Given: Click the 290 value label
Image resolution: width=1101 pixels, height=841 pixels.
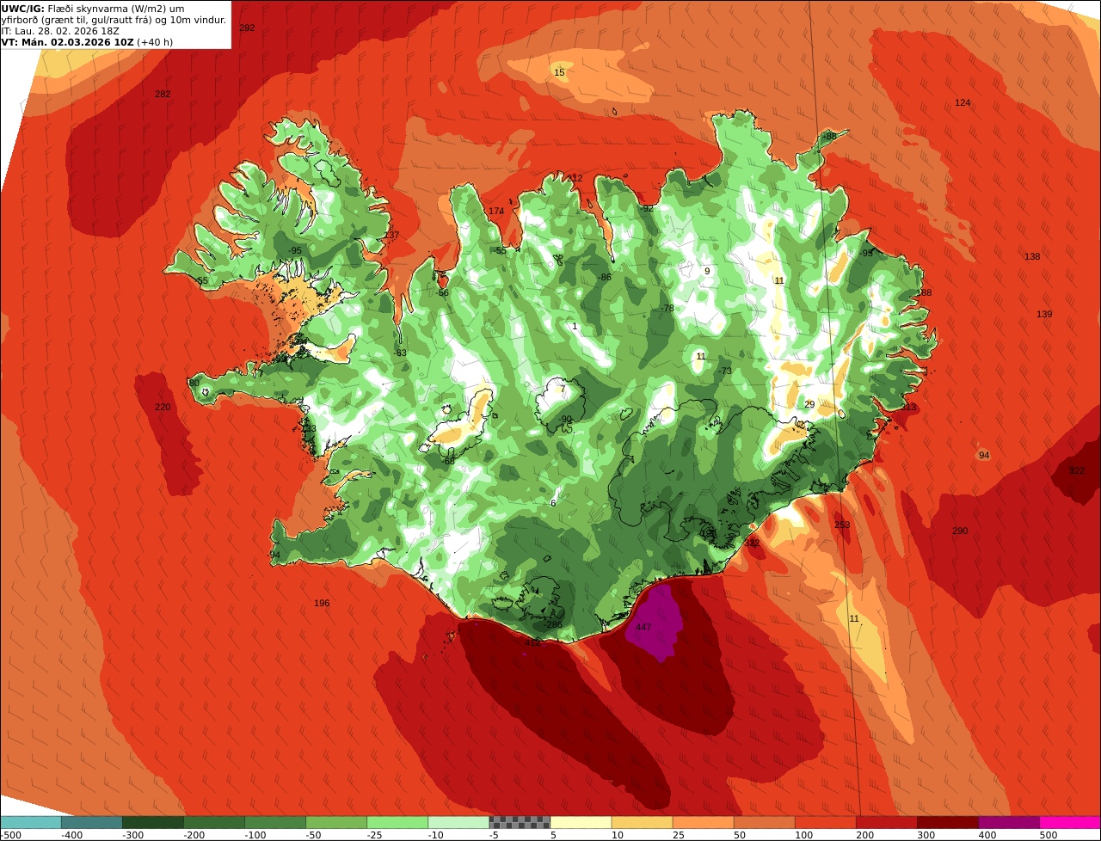Looking at the screenshot, I should click(960, 531).
